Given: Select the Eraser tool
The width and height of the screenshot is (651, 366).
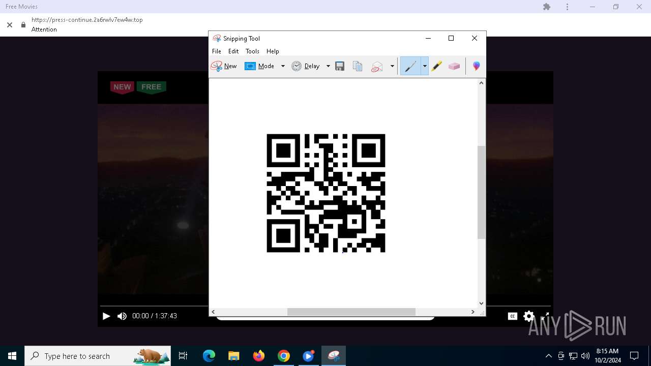Looking at the screenshot, I should 454,66.
